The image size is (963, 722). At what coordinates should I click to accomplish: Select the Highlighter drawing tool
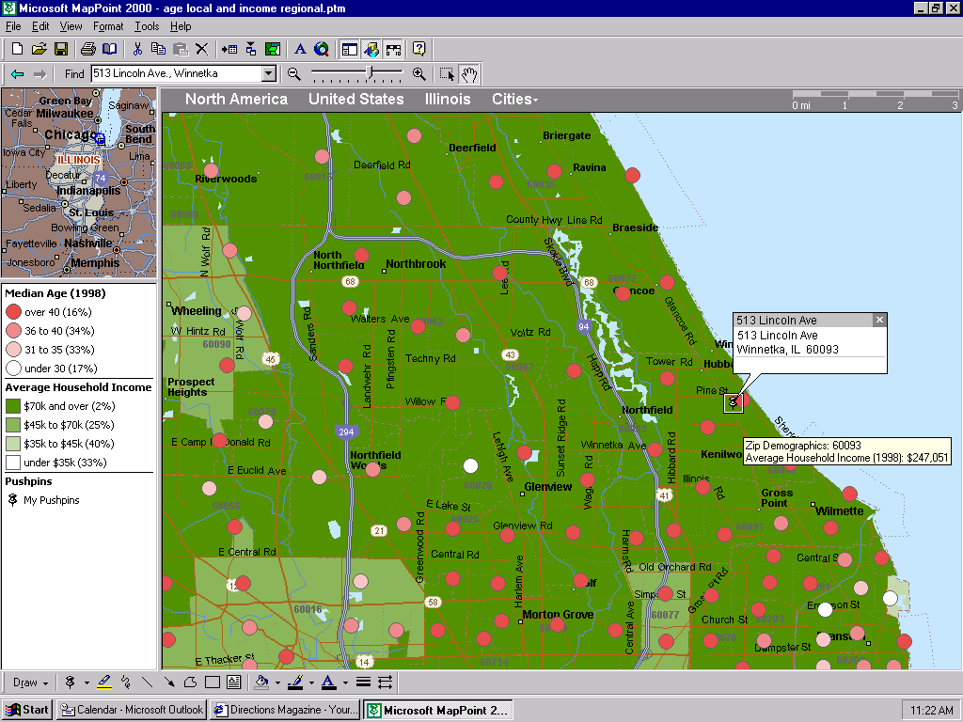(x=103, y=683)
